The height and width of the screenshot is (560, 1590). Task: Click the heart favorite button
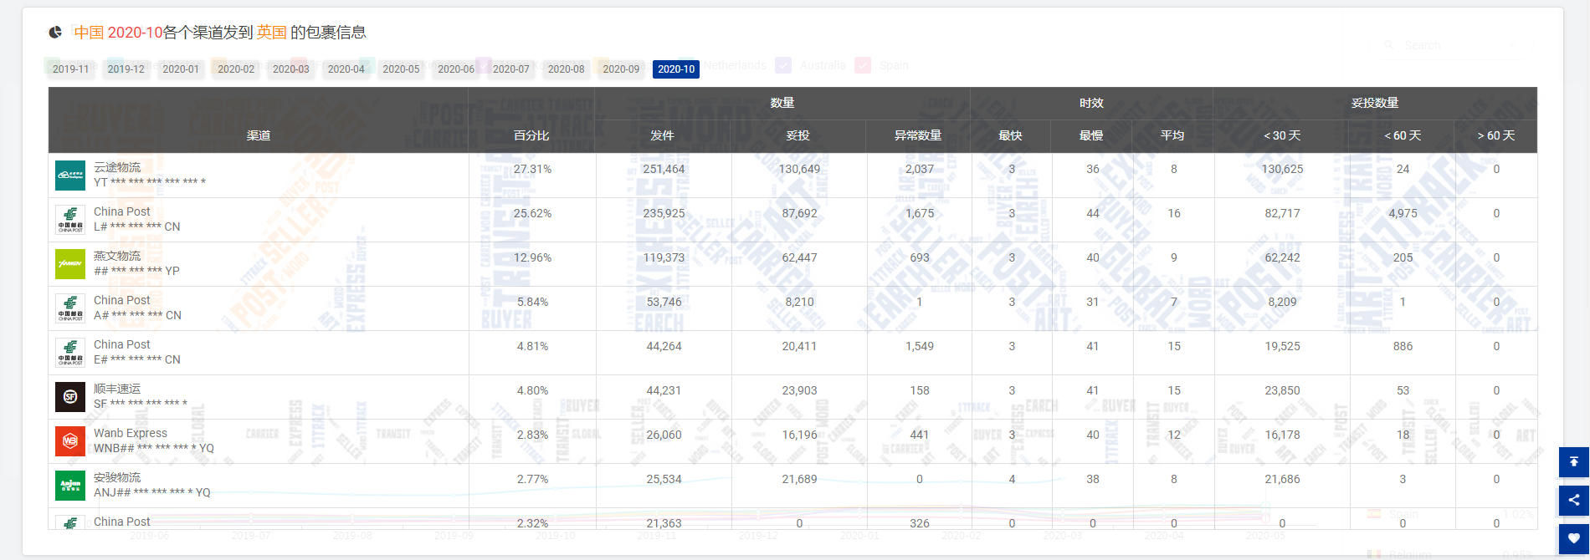pyautogui.click(x=1573, y=538)
